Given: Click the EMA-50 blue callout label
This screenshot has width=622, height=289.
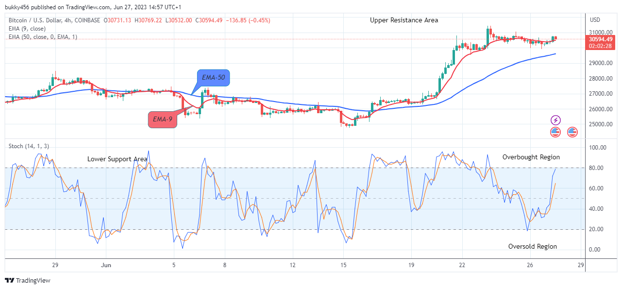Looking at the screenshot, I should click(214, 77).
